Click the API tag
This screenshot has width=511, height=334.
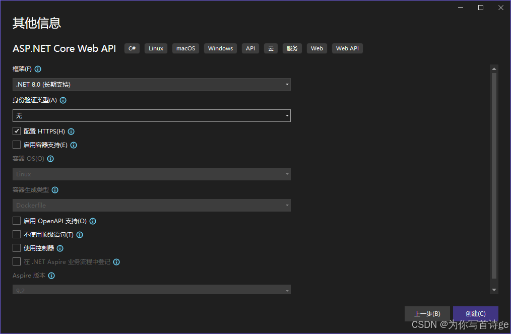point(250,48)
